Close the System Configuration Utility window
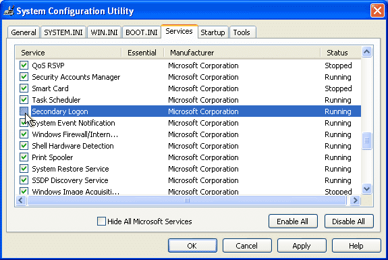Image resolution: width=388 pixels, height=260 pixels. coord(377,11)
